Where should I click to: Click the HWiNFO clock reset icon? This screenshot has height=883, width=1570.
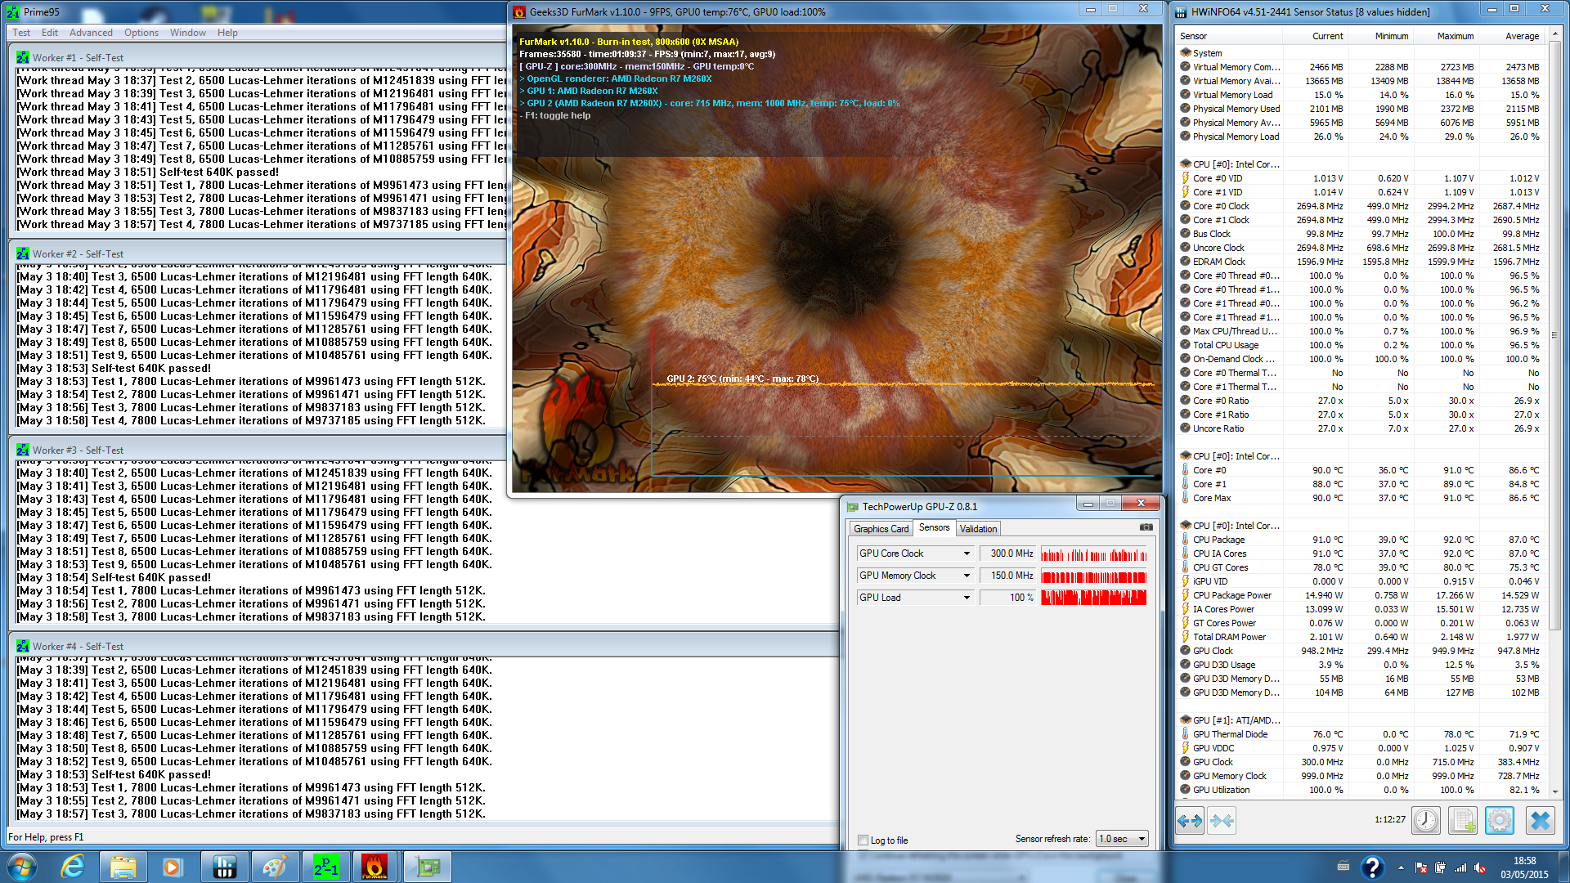tap(1425, 820)
